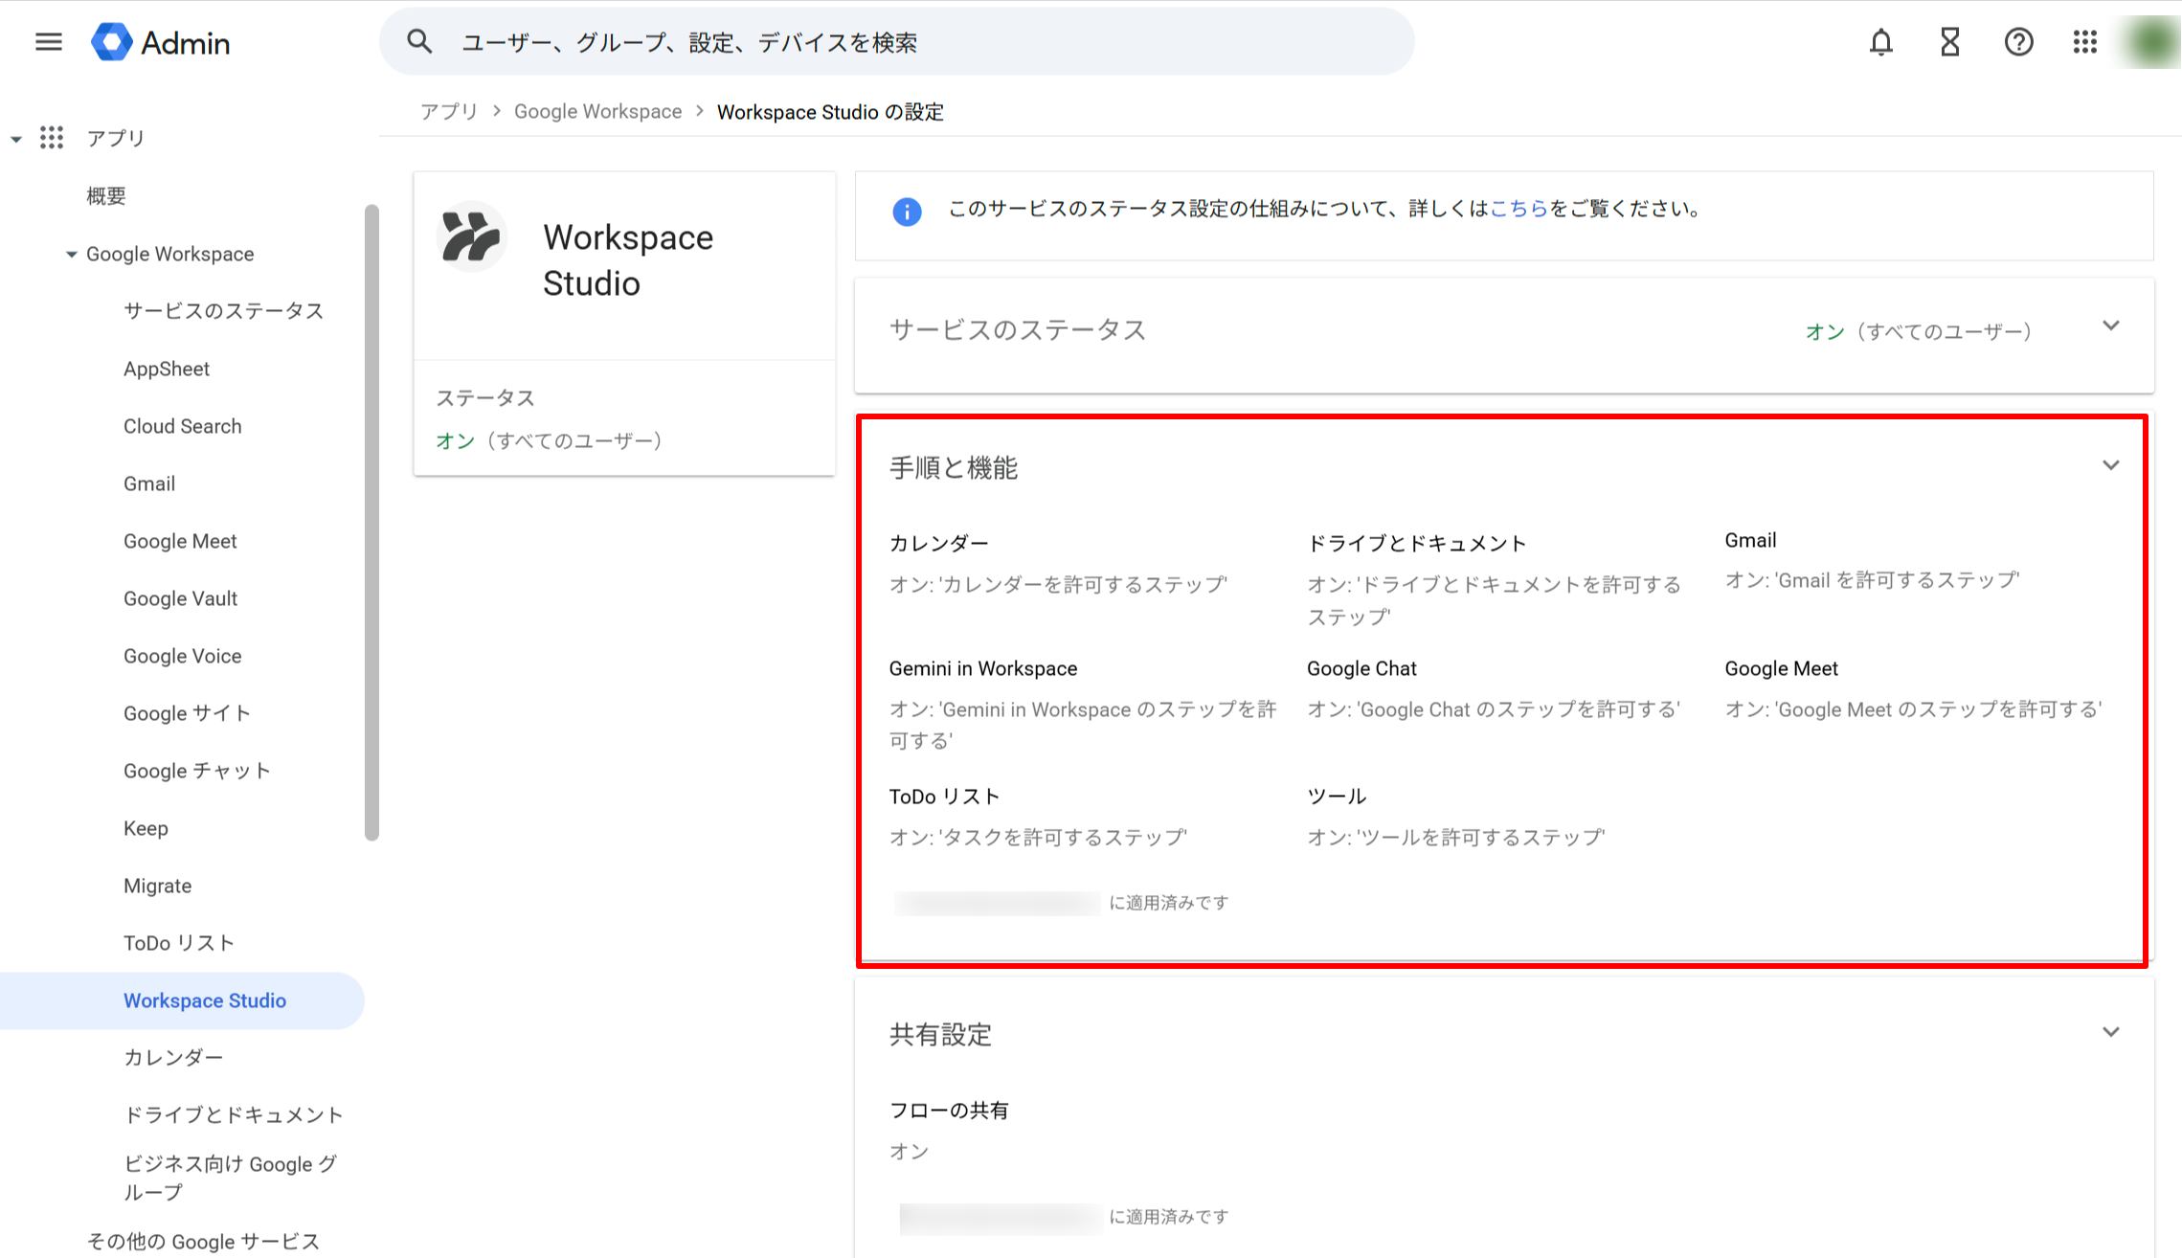Open Google Vault sidebar item

[180, 598]
